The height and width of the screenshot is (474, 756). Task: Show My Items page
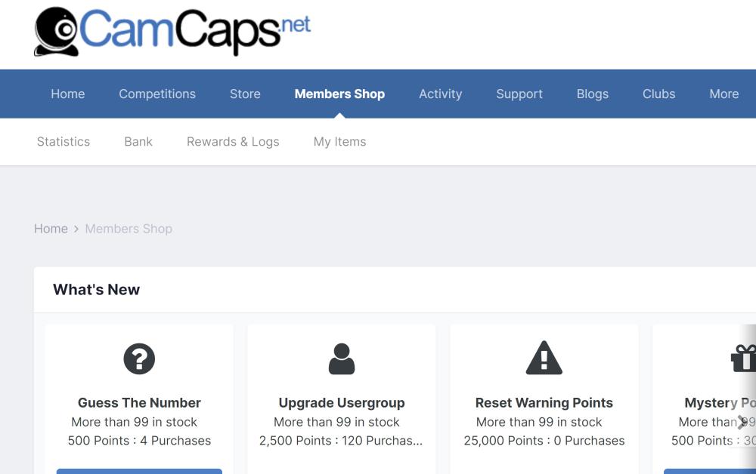(x=339, y=142)
